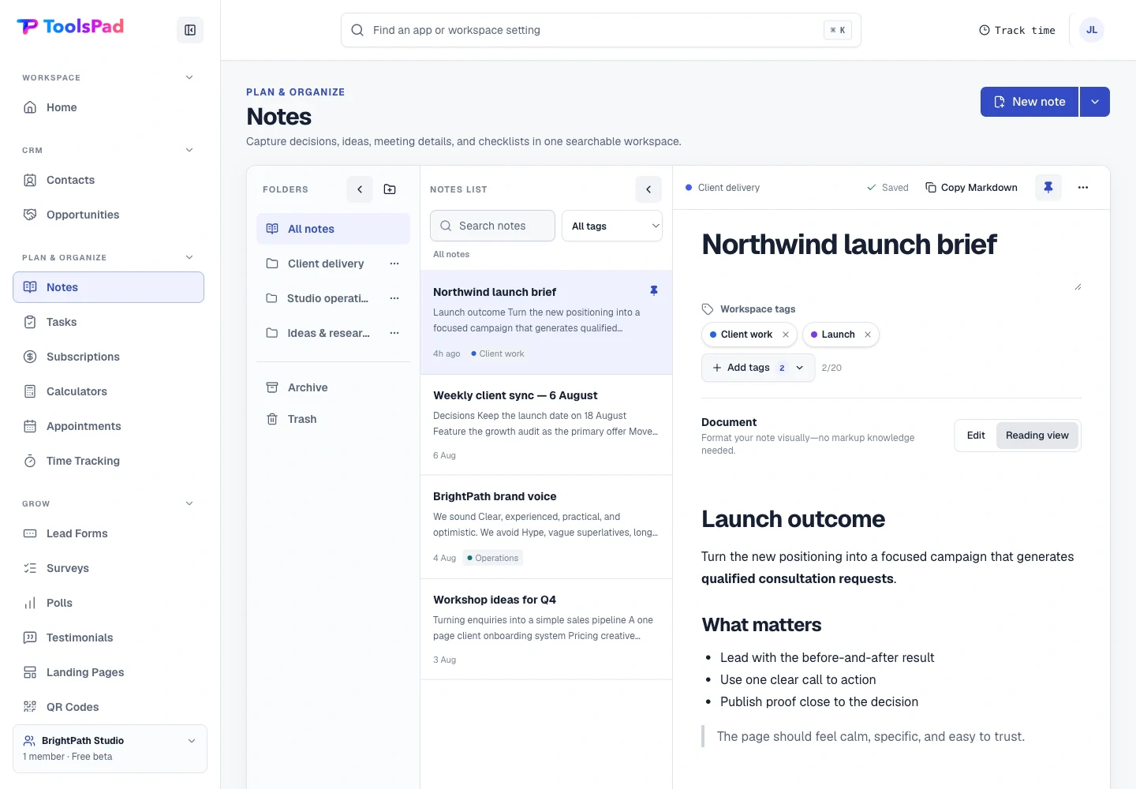Screen dimensions: 1136x789
Task: Toggle the pin note button in editor
Action: click(1048, 188)
